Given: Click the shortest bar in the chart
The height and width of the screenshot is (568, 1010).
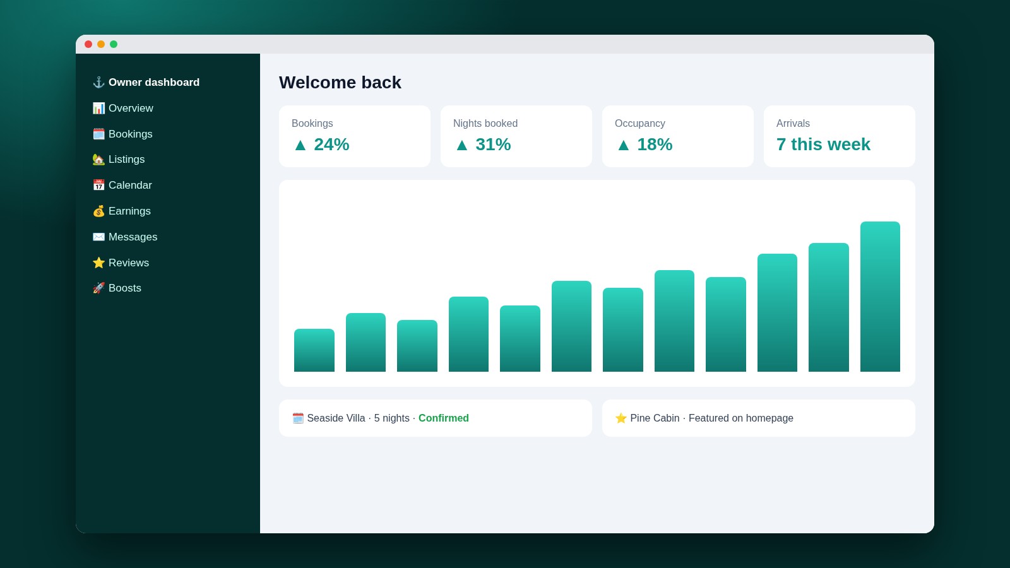Looking at the screenshot, I should (314, 350).
